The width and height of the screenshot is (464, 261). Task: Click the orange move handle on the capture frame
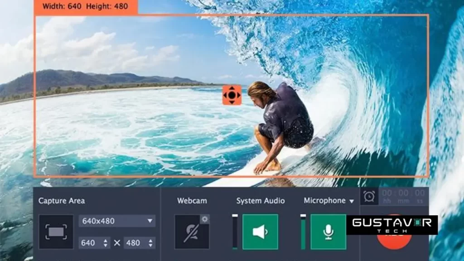[232, 96]
